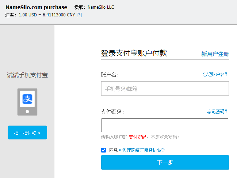Click the 忘记密码? forgot password link
This screenshot has width=237, height=178.
[x=217, y=111]
